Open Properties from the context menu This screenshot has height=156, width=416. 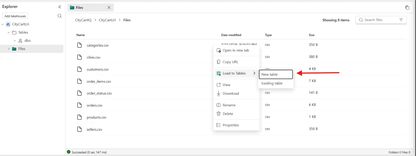(x=236, y=125)
